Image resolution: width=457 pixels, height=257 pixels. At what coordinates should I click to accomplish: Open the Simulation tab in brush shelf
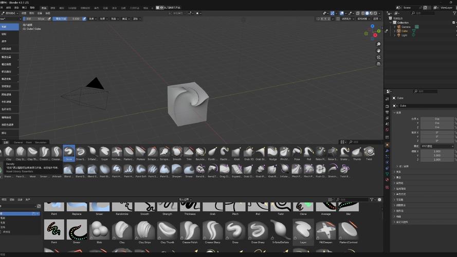click(x=41, y=142)
